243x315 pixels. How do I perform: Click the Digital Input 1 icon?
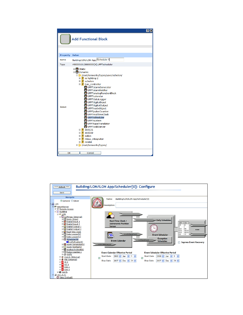[x=65, y=222]
